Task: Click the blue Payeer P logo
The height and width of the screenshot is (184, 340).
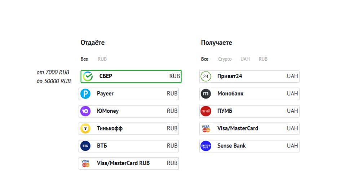Action: tap(85, 94)
